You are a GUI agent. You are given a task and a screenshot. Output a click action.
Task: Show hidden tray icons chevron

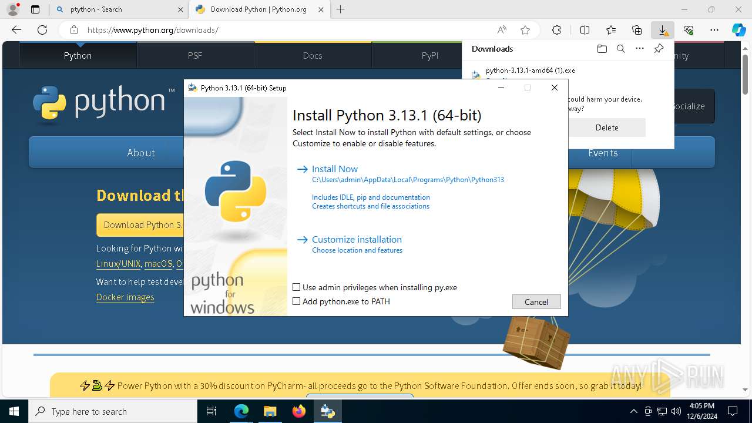(633, 411)
